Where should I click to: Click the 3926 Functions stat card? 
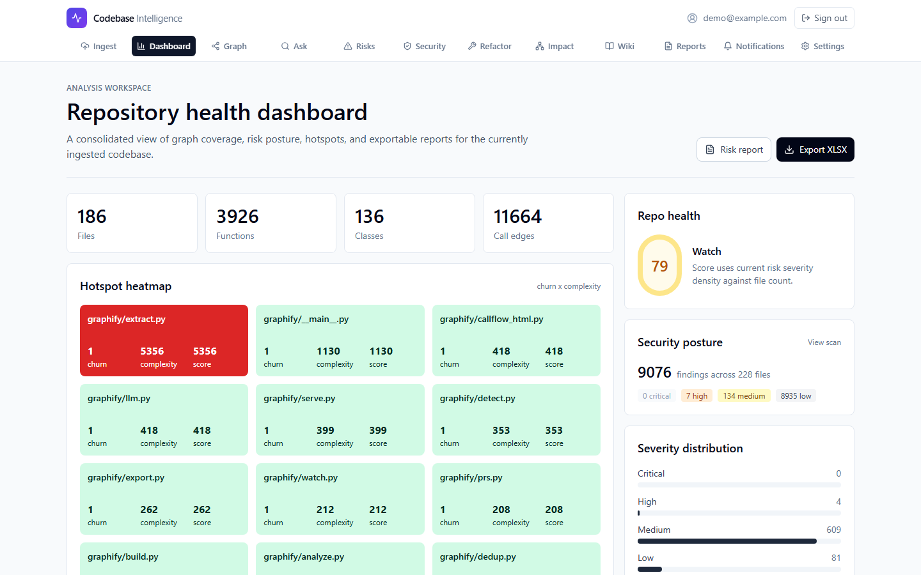(x=271, y=223)
